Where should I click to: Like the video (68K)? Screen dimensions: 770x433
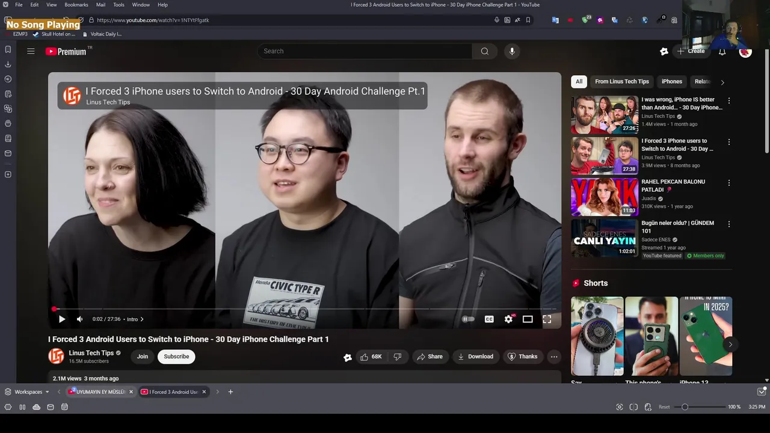(371, 357)
